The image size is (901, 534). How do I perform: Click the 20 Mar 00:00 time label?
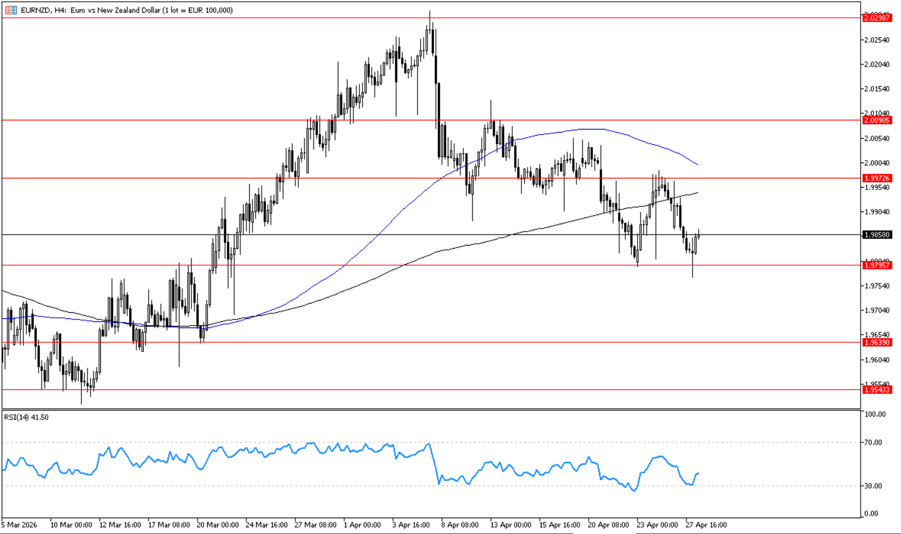pos(218,525)
